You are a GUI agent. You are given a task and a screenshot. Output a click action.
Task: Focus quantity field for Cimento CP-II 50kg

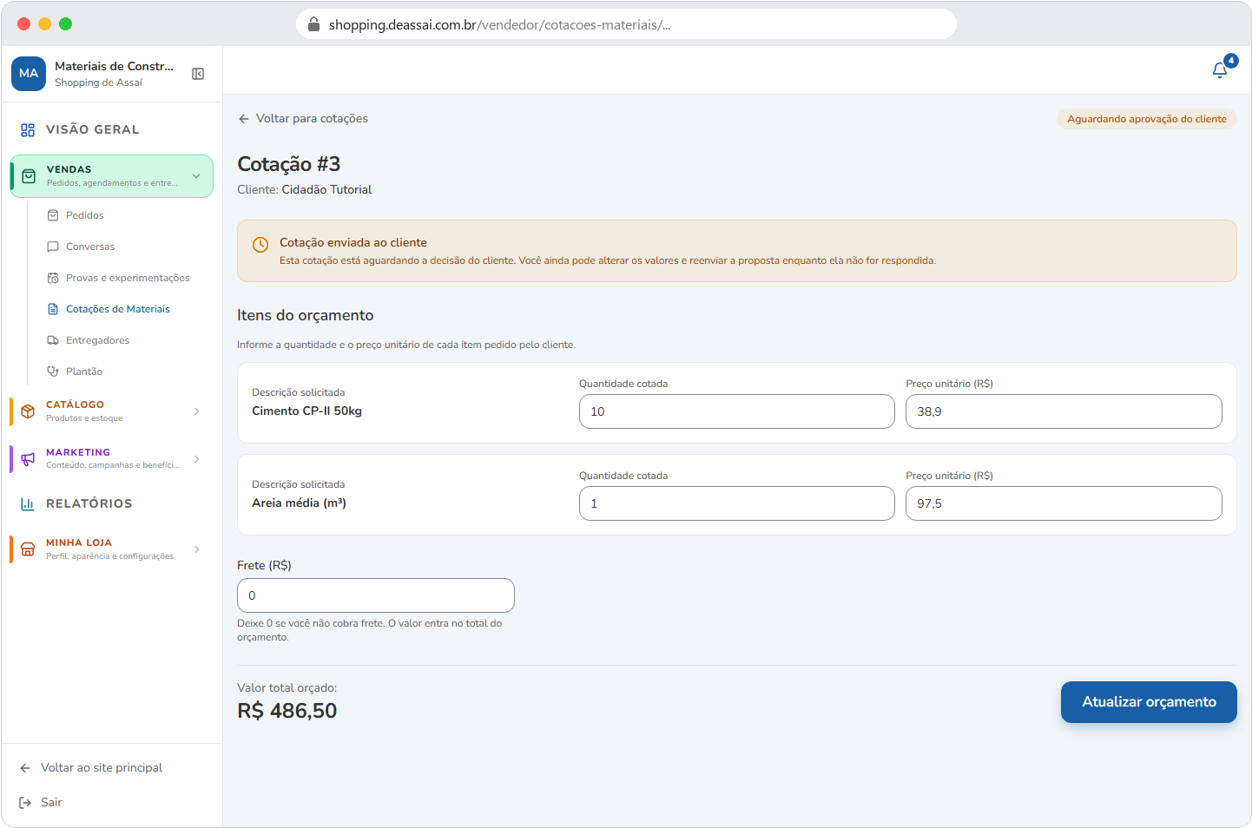737,411
